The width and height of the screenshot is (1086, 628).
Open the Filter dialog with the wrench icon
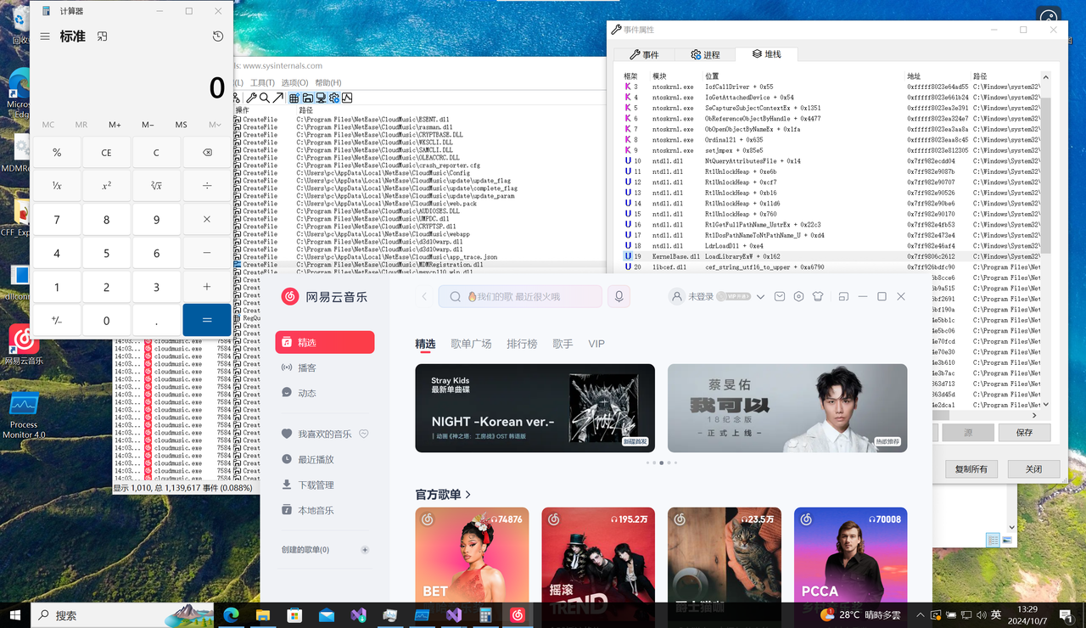click(251, 98)
